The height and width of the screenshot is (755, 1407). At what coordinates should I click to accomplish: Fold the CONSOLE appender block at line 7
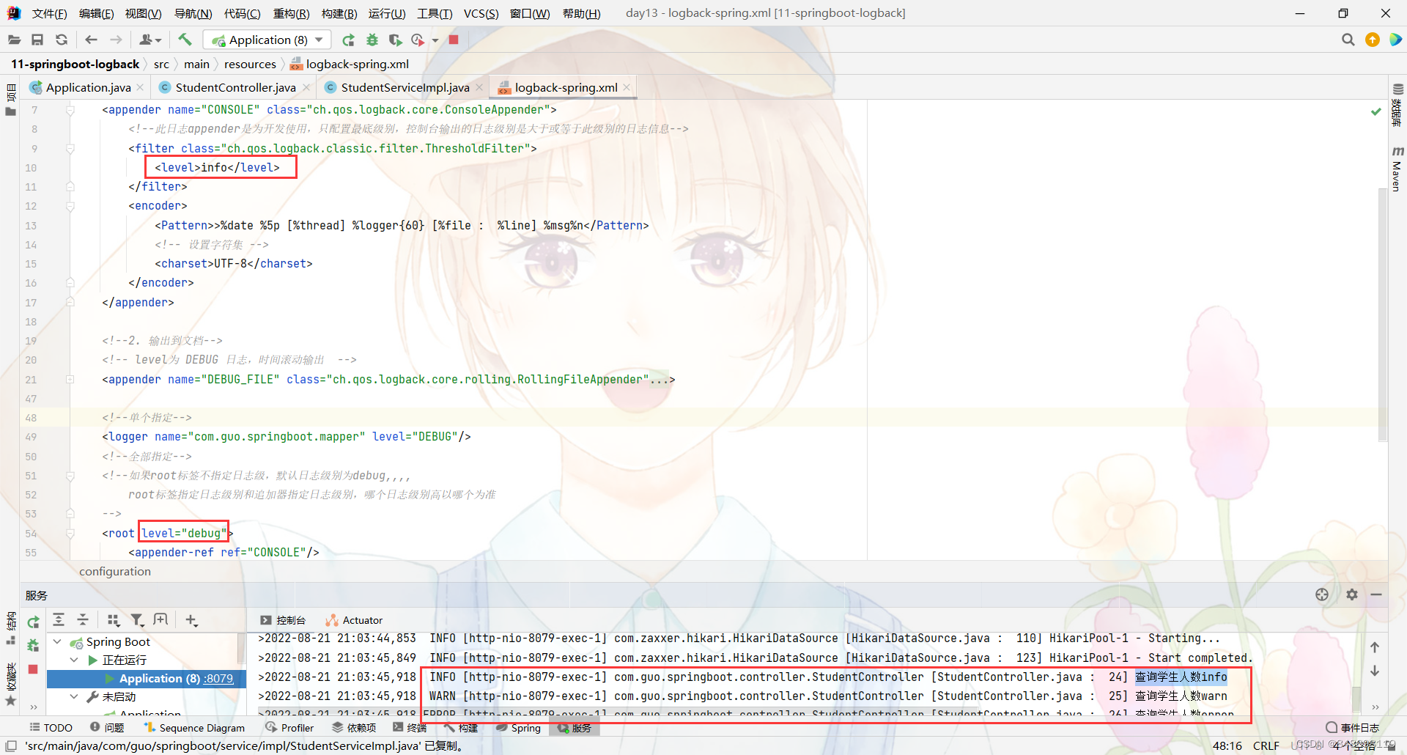click(x=70, y=110)
